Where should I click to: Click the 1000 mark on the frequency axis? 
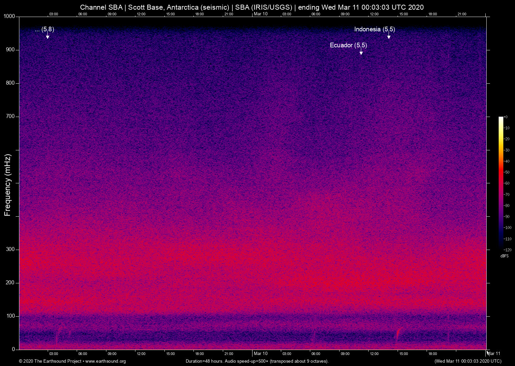[x=10, y=16]
